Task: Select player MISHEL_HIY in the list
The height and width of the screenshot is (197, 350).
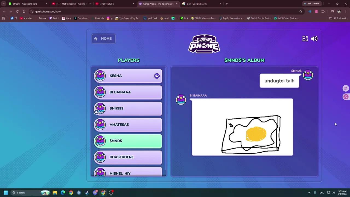Action: [x=128, y=172]
